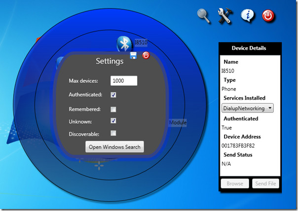Screen dimensions: 298x211
Task: Toggle the Authenticated checkbox in Settings
Action: pyautogui.click(x=113, y=95)
